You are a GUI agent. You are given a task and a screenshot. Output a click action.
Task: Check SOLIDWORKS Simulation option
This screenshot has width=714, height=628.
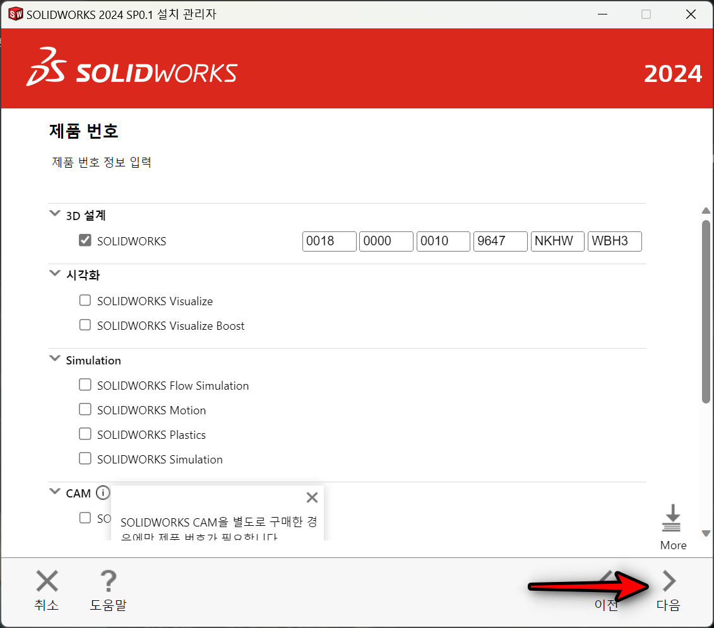click(85, 458)
